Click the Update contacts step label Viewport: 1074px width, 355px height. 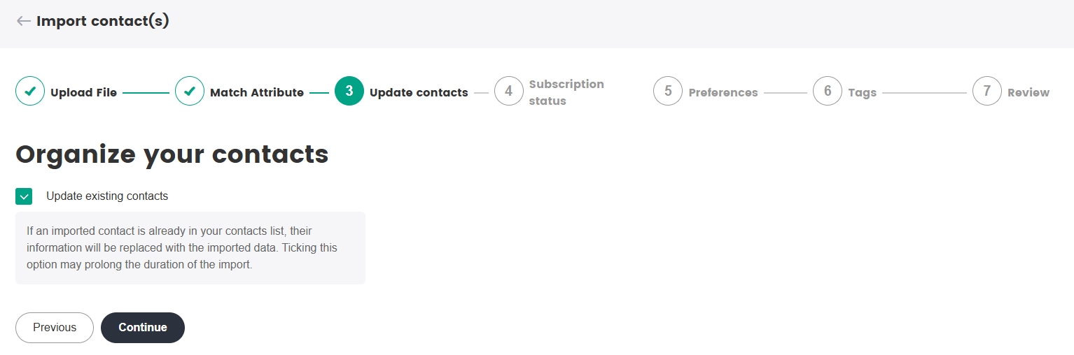click(419, 92)
